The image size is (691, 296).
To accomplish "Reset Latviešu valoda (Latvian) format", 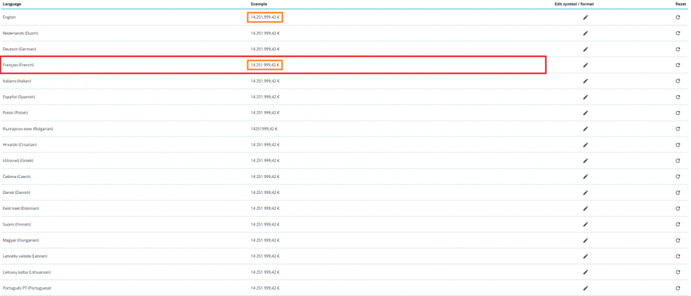I will 678,256.
